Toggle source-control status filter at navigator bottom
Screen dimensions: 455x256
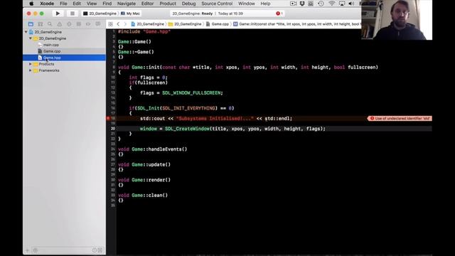[100, 250]
